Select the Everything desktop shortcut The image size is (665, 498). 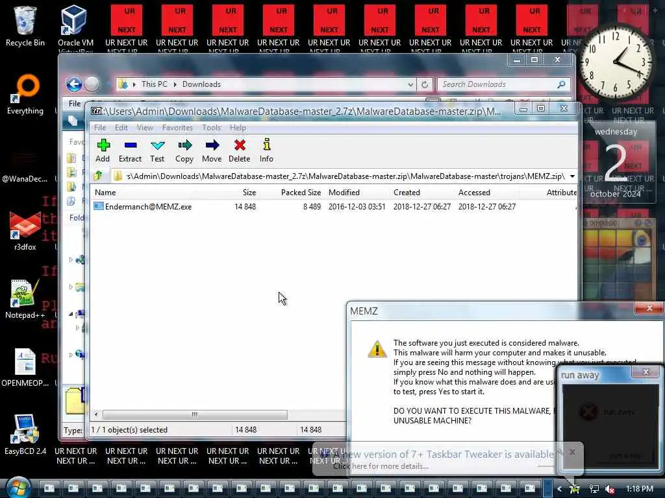pyautogui.click(x=25, y=95)
